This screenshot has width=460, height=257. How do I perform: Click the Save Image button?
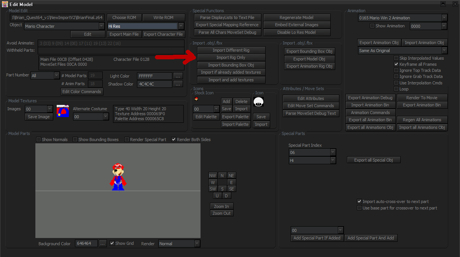39,117
